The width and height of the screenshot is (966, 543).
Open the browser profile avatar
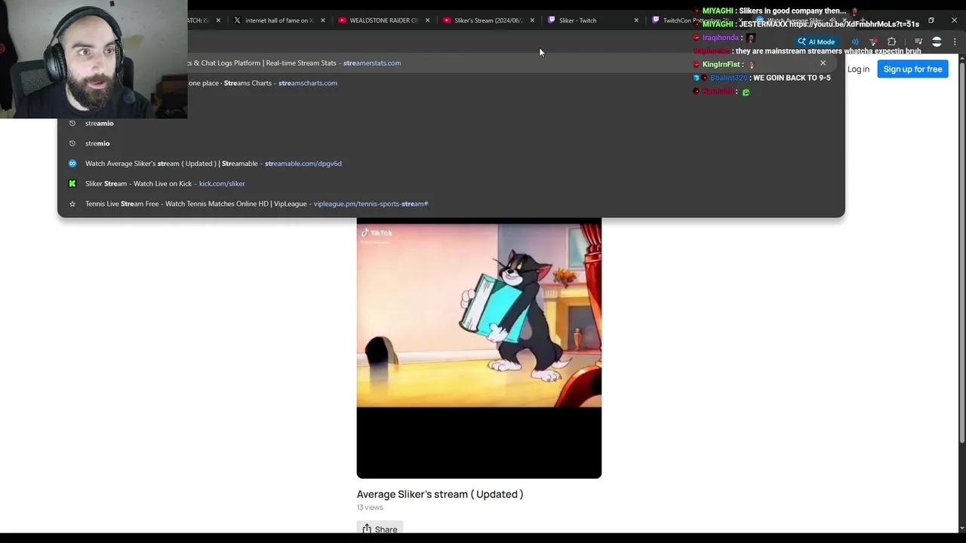click(937, 42)
